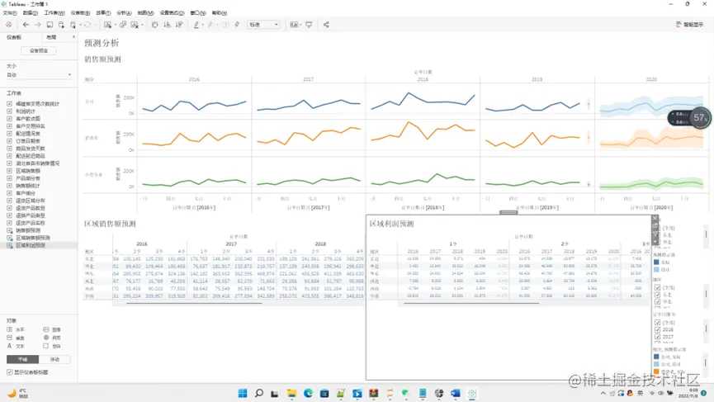The width and height of the screenshot is (714, 402).
Task: Click the new worksheet toolbar icon
Action: pos(107,25)
